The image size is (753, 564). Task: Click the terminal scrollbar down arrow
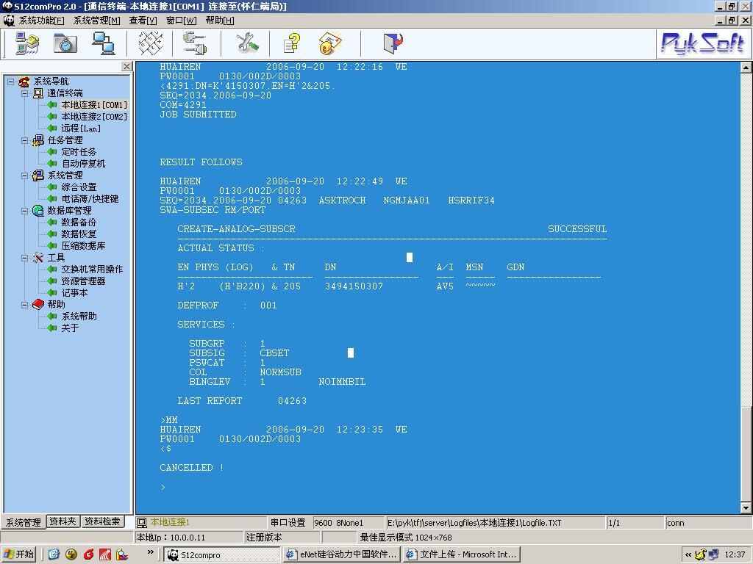(x=746, y=508)
